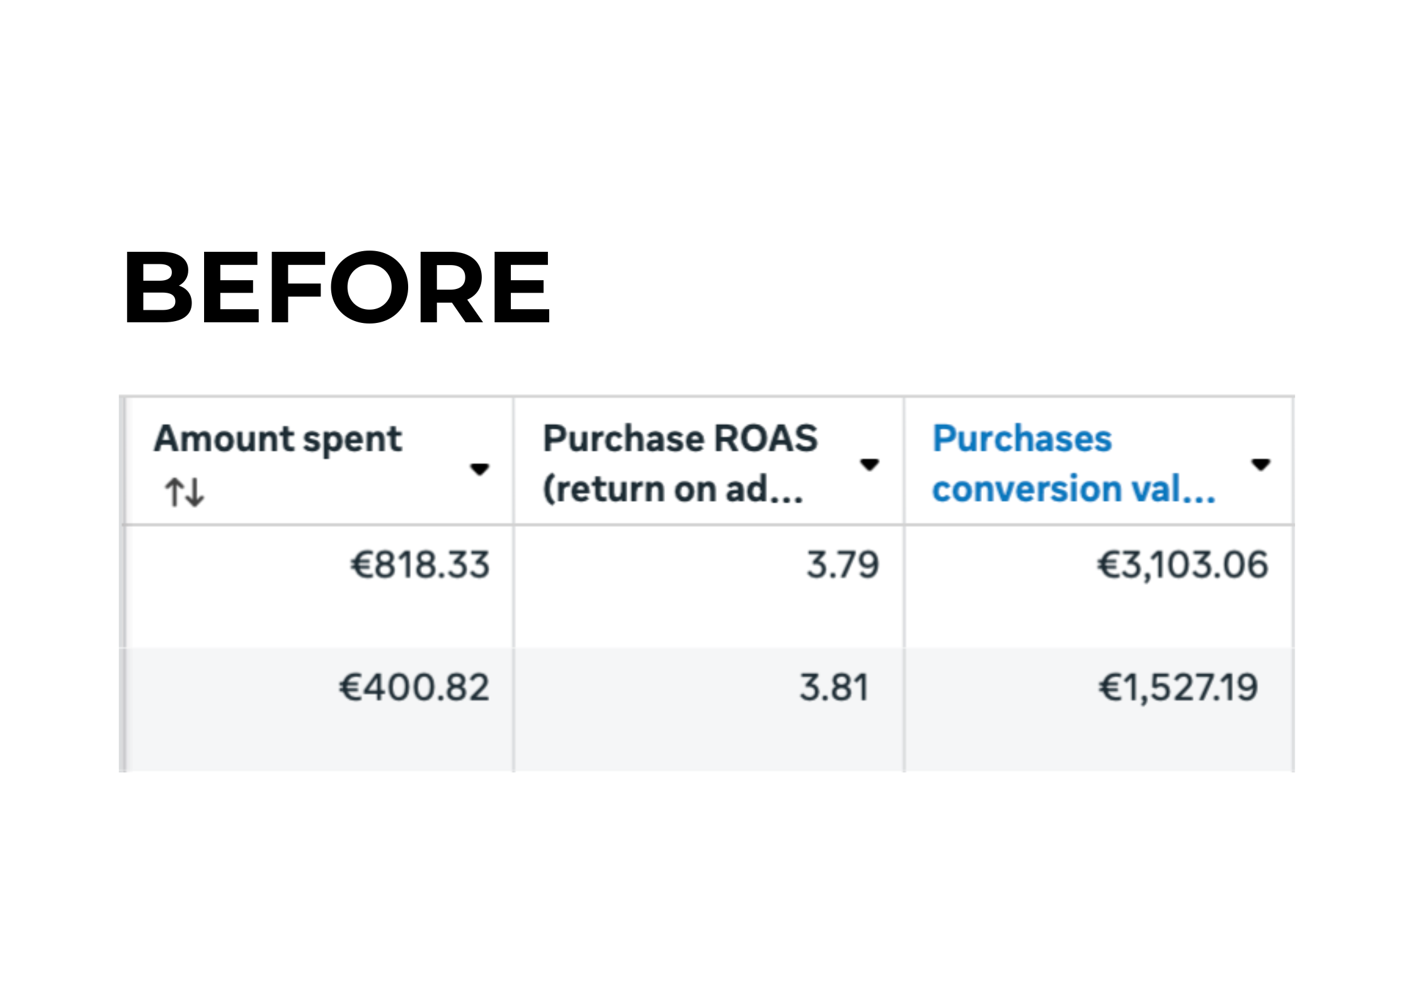Click divider between Purchase ROAS and Purchases headers

coord(904,461)
